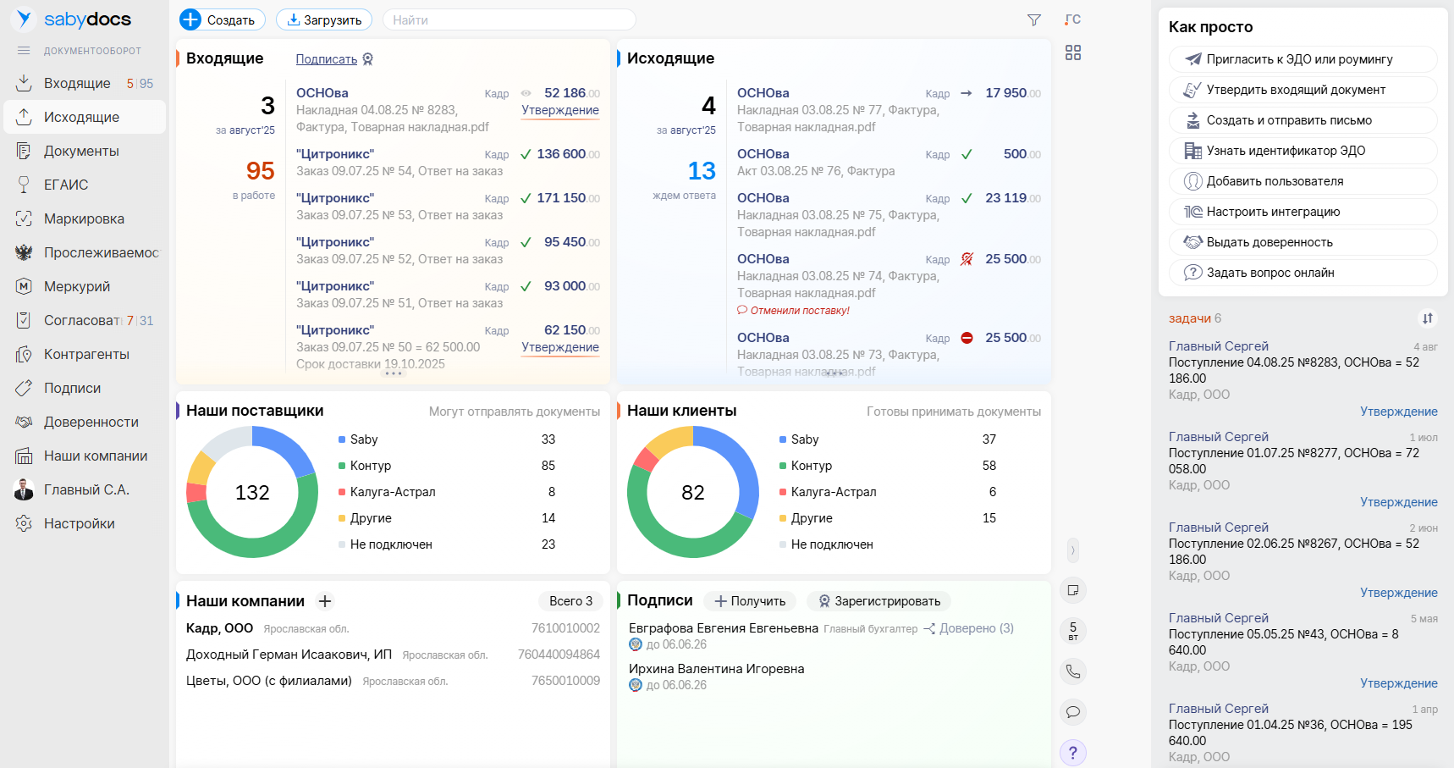Click the green Контур swatch in Наши поставщики
The image size is (1454, 768).
(342, 466)
